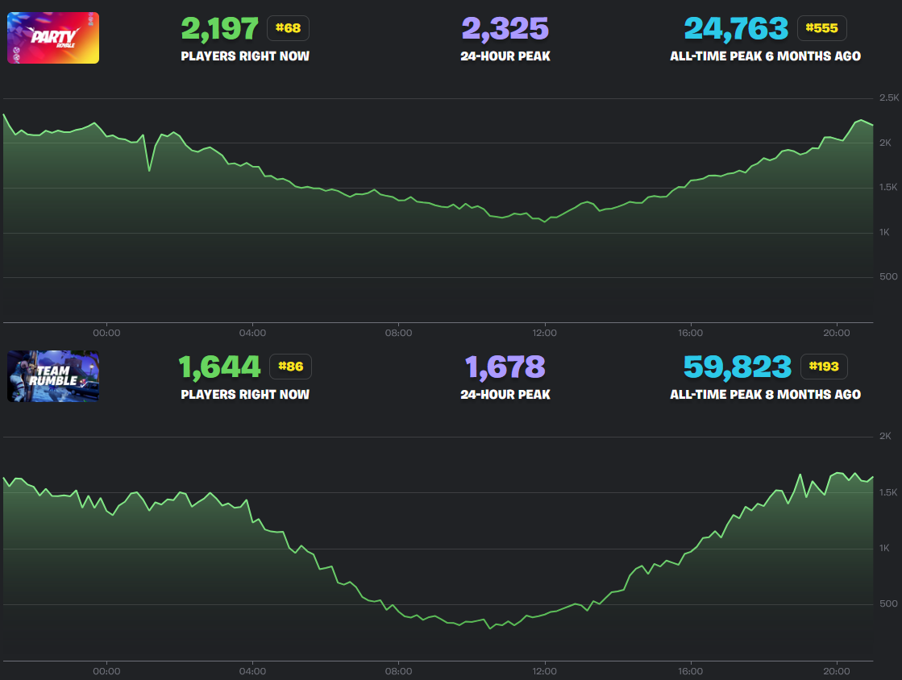
Task: Click the 2K axis label on Party Royale chart
Action: (x=885, y=143)
